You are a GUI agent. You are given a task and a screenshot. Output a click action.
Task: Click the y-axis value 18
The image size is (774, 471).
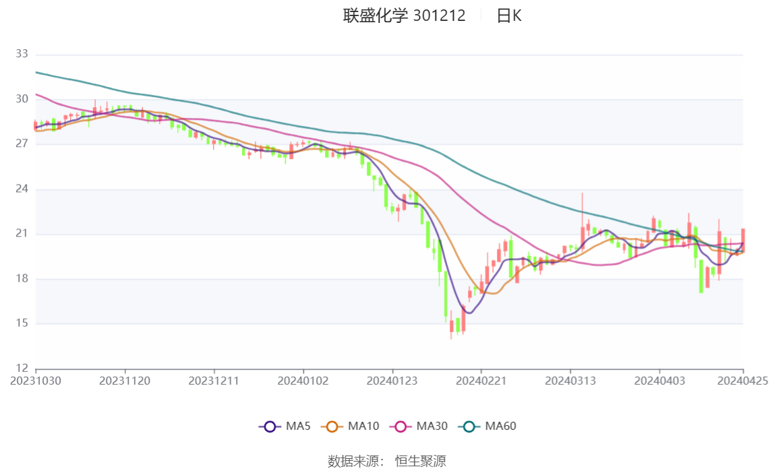[22, 278]
